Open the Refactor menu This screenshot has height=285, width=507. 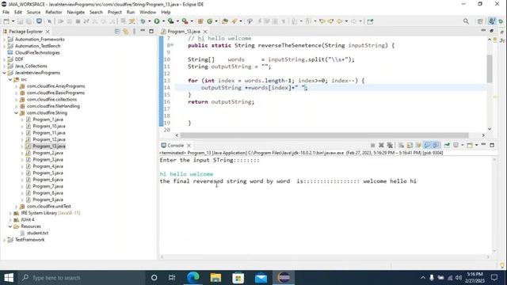(x=54, y=12)
